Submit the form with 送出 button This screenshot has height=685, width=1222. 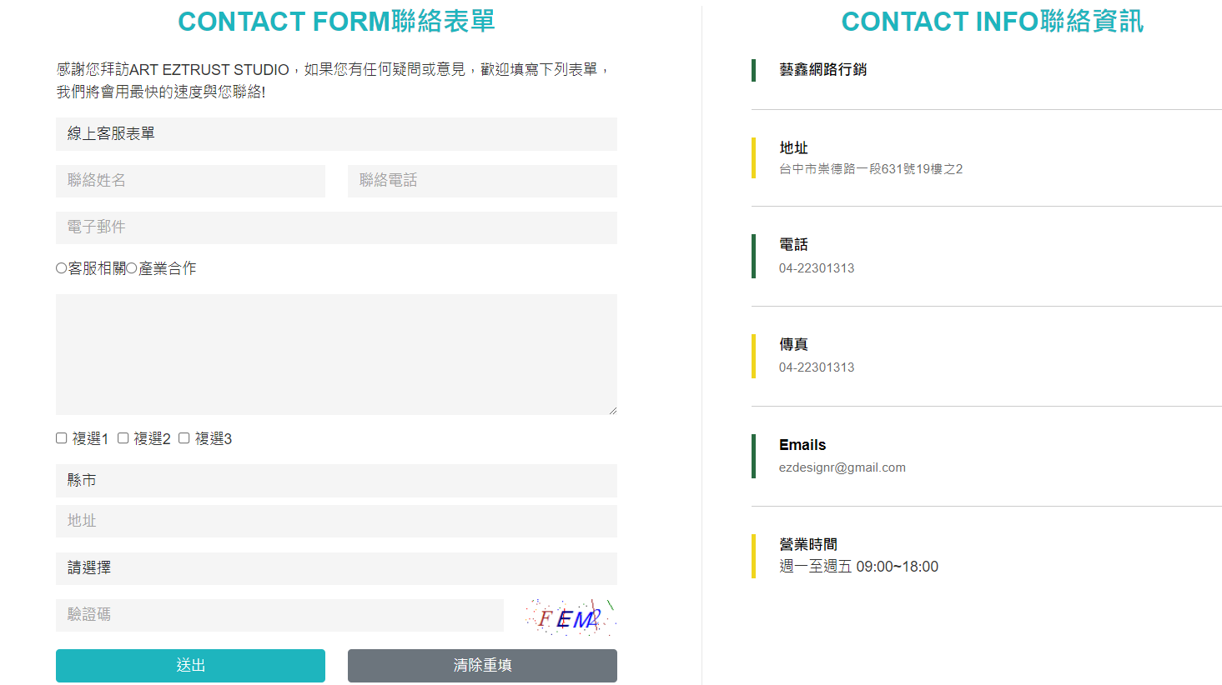190,666
